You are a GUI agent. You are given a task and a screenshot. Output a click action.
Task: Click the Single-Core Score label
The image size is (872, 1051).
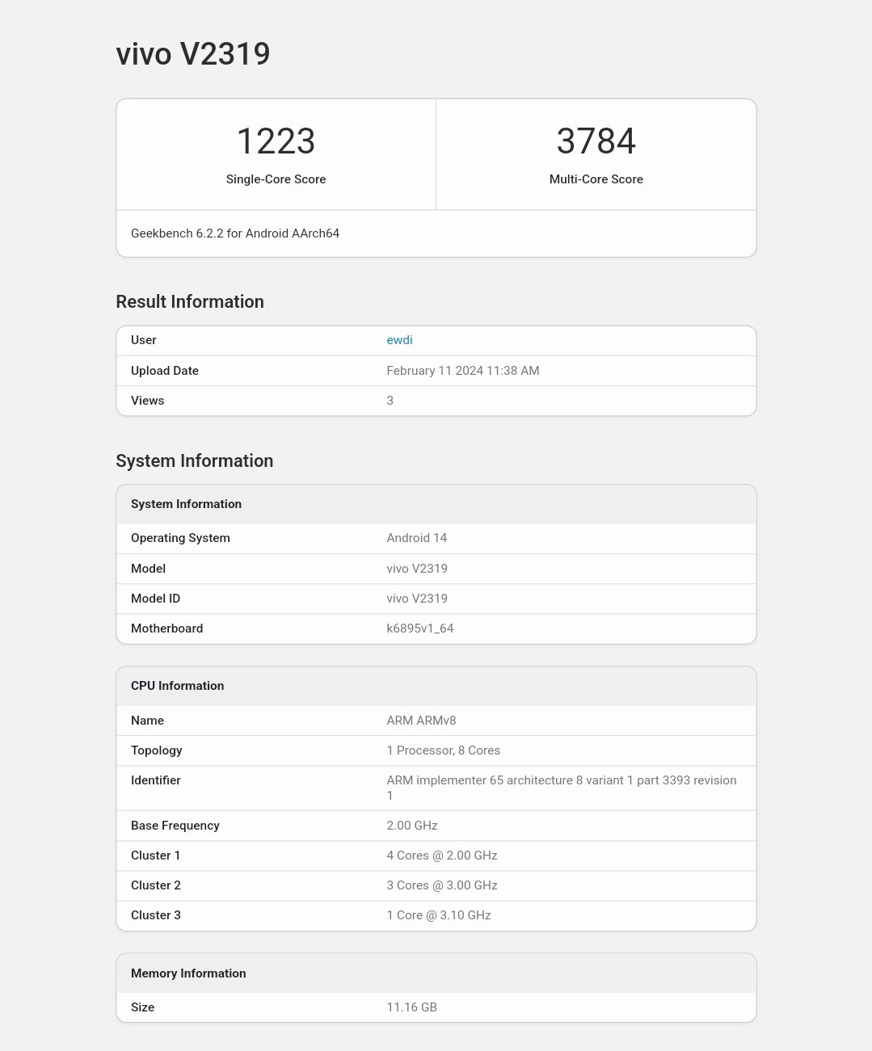[276, 179]
